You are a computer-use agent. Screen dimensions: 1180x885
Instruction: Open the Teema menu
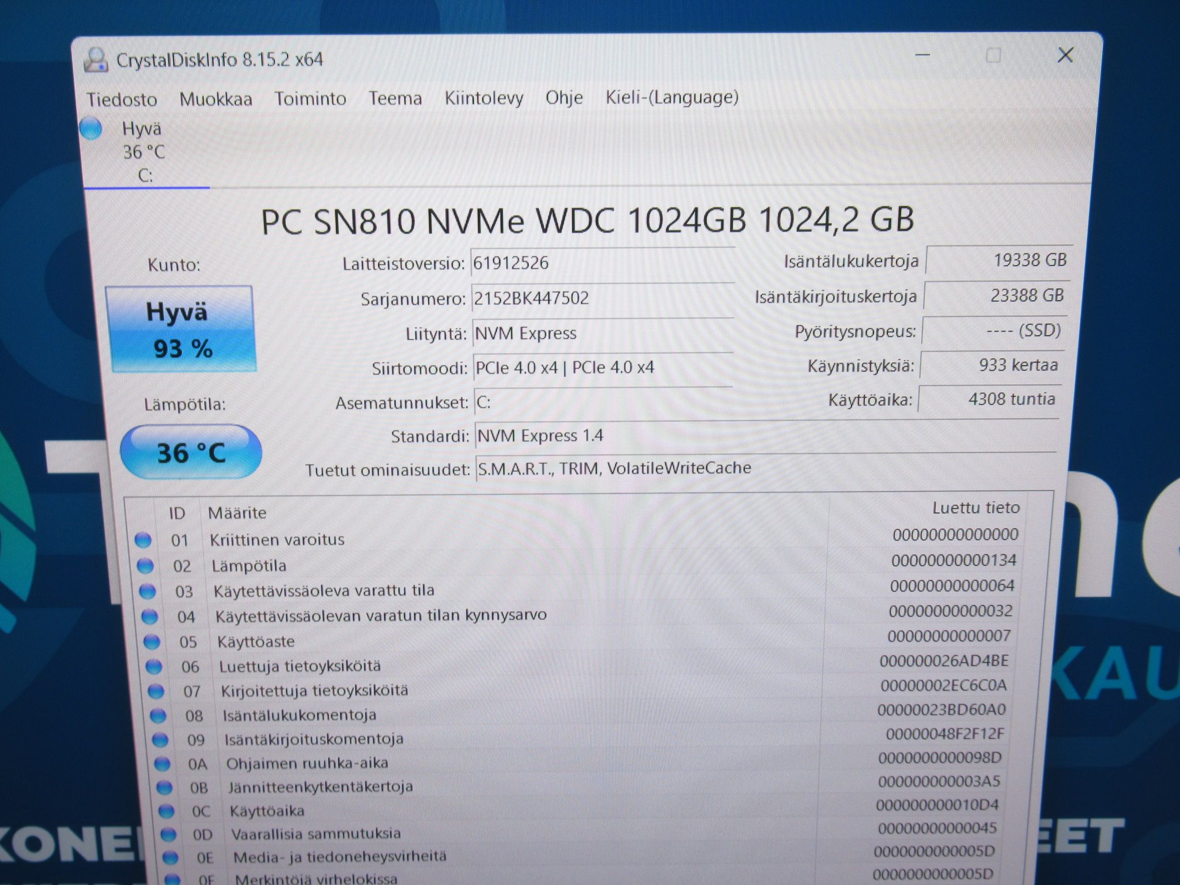(395, 98)
